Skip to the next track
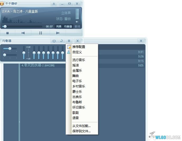 point(58,33)
